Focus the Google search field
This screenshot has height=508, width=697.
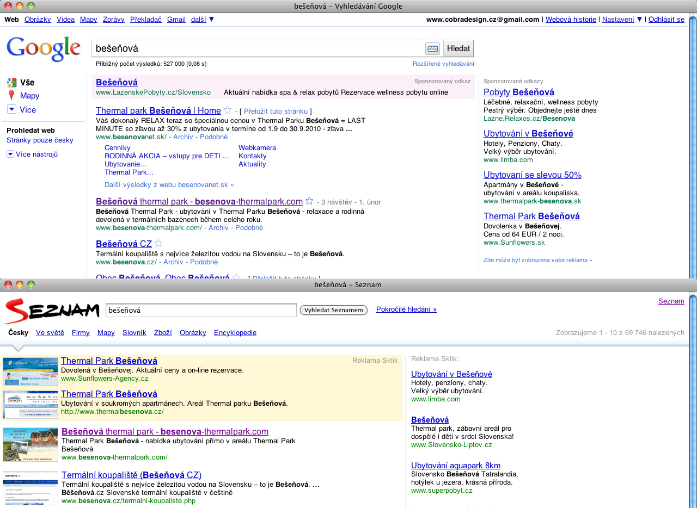[258, 48]
